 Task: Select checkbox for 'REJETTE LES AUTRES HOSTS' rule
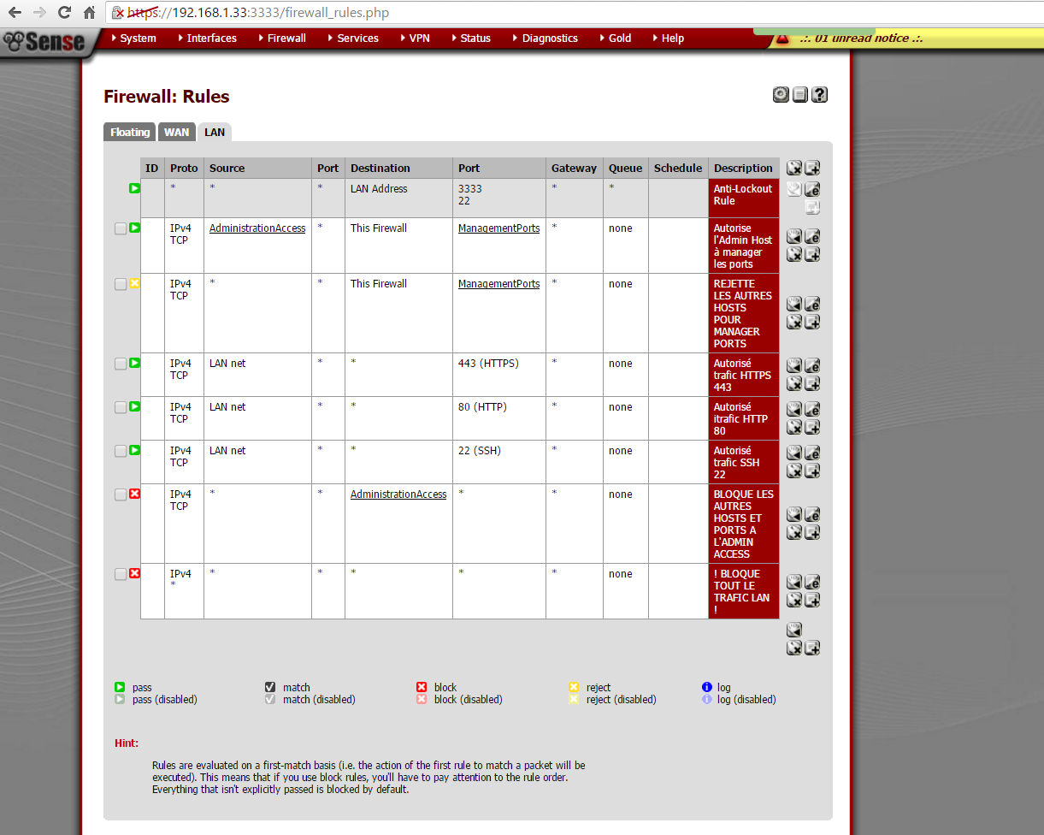(121, 284)
